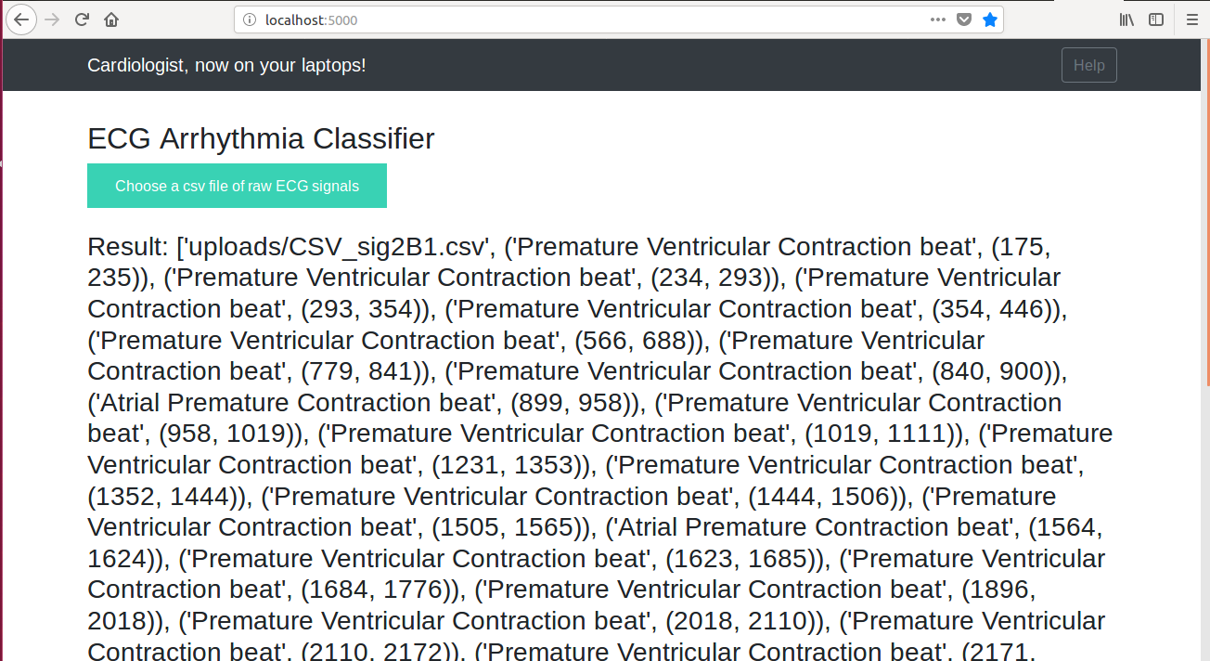The width and height of the screenshot is (1210, 661).
Task: Reload the current page
Action: point(82,19)
